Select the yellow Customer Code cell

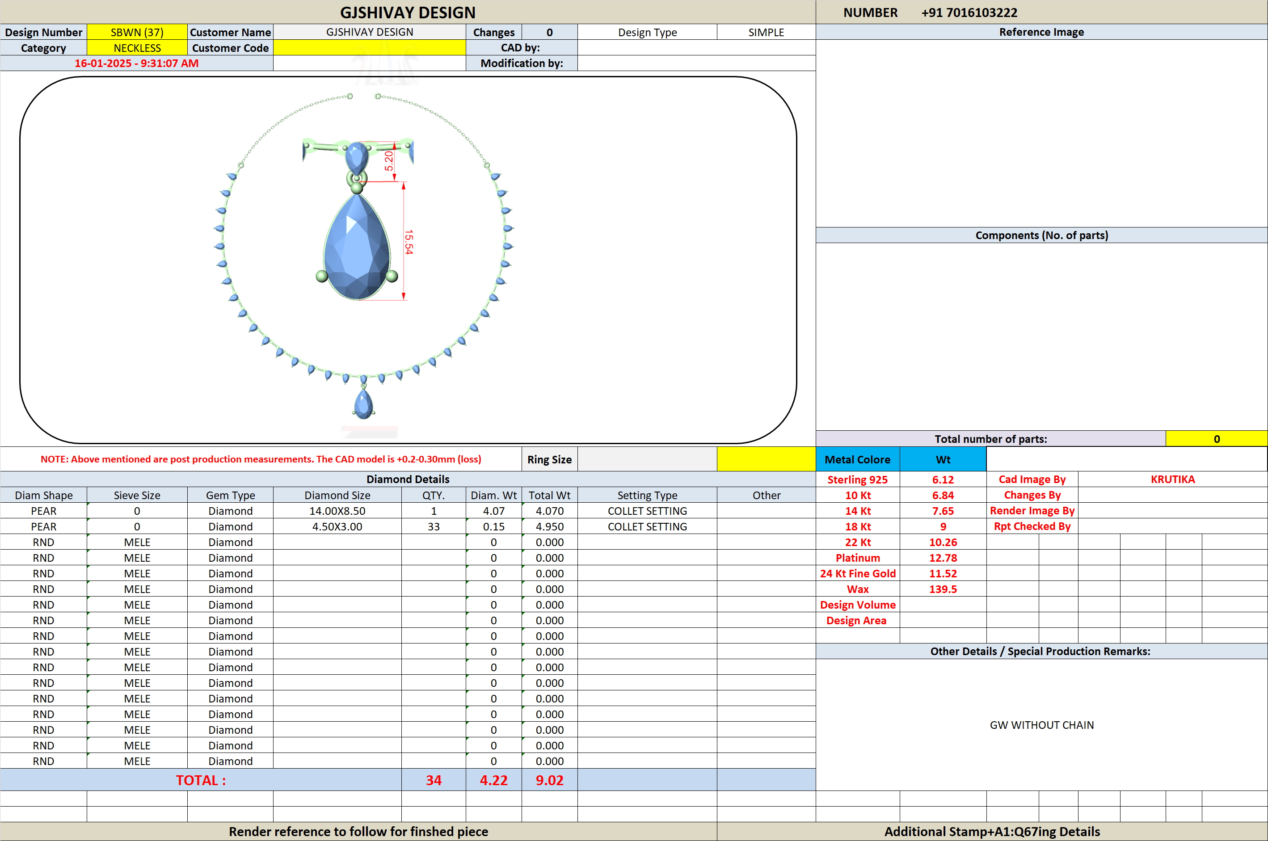pyautogui.click(x=369, y=48)
